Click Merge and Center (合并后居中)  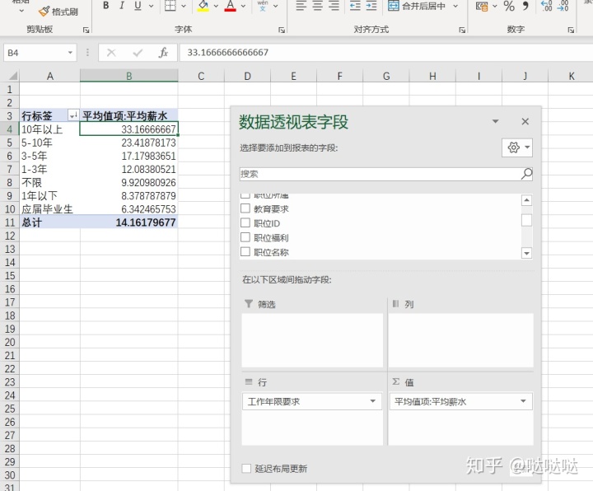click(x=417, y=6)
